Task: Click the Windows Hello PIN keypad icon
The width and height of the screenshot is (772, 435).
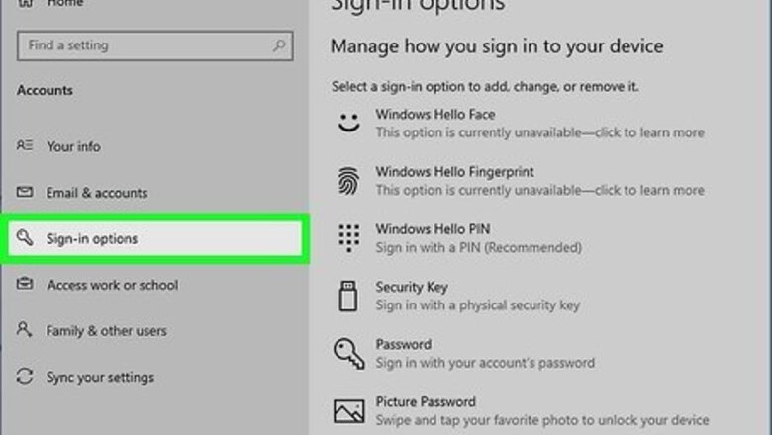Action: (x=348, y=237)
